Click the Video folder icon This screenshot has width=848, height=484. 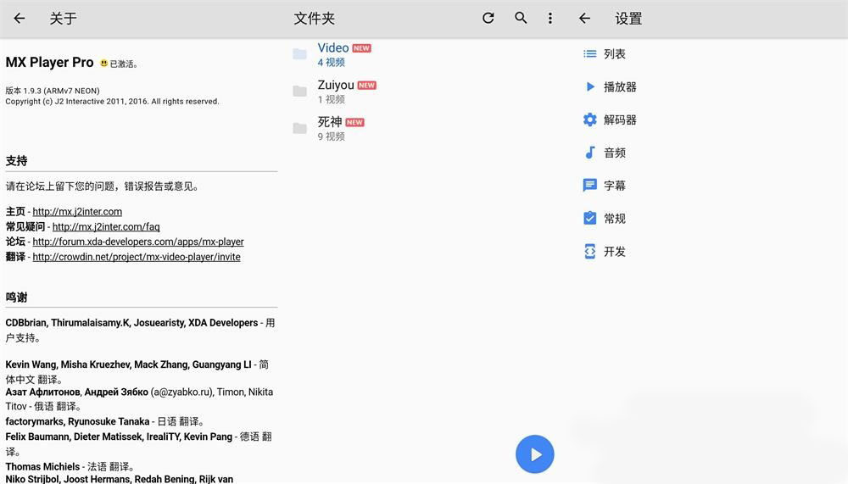tap(299, 54)
